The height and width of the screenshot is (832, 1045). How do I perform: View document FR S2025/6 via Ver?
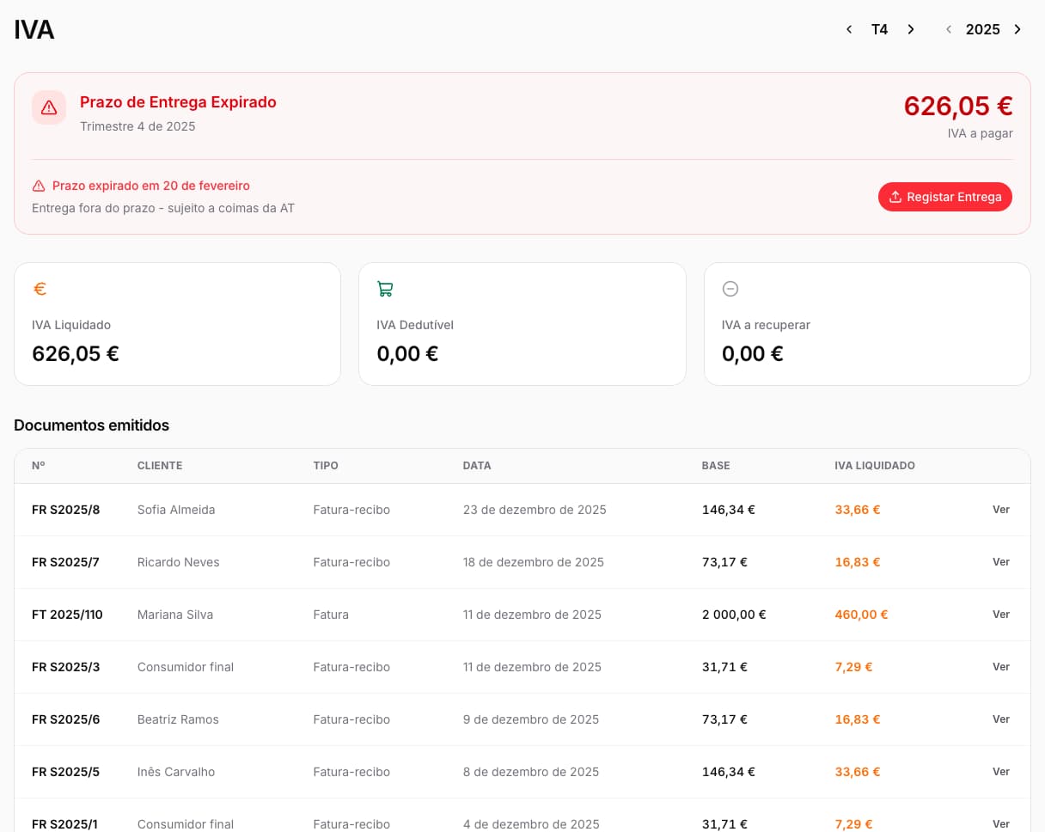(1001, 719)
